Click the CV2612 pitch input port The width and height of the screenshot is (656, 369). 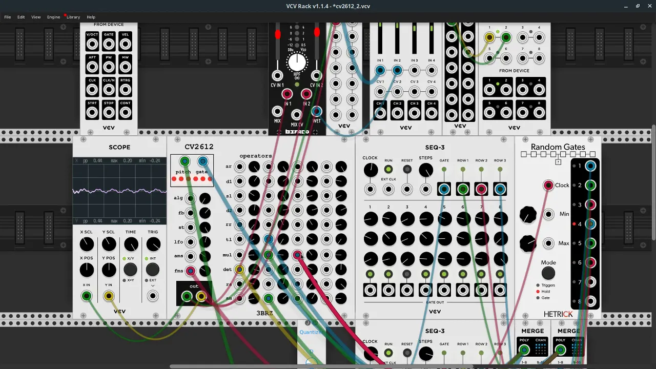(x=184, y=161)
